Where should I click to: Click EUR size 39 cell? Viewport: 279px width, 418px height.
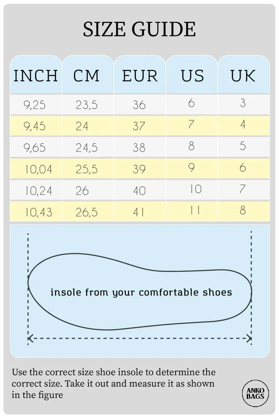[139, 169]
